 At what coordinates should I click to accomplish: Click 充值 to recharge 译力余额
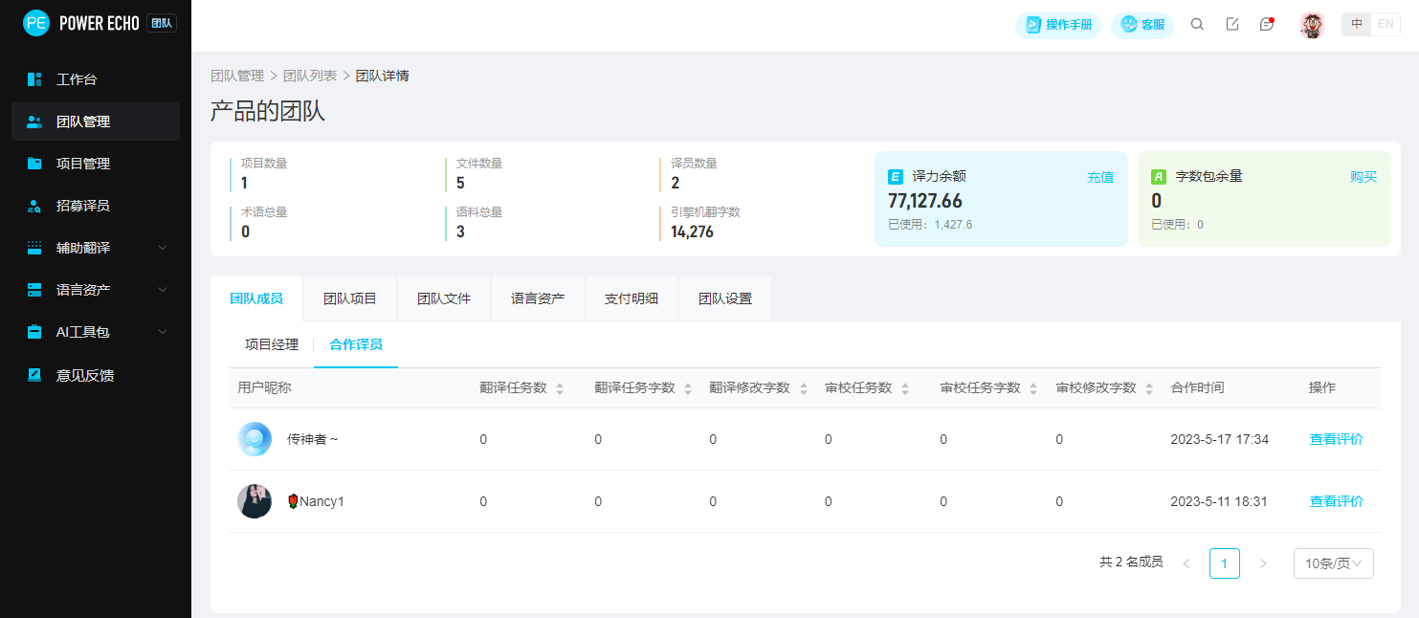pos(1100,176)
